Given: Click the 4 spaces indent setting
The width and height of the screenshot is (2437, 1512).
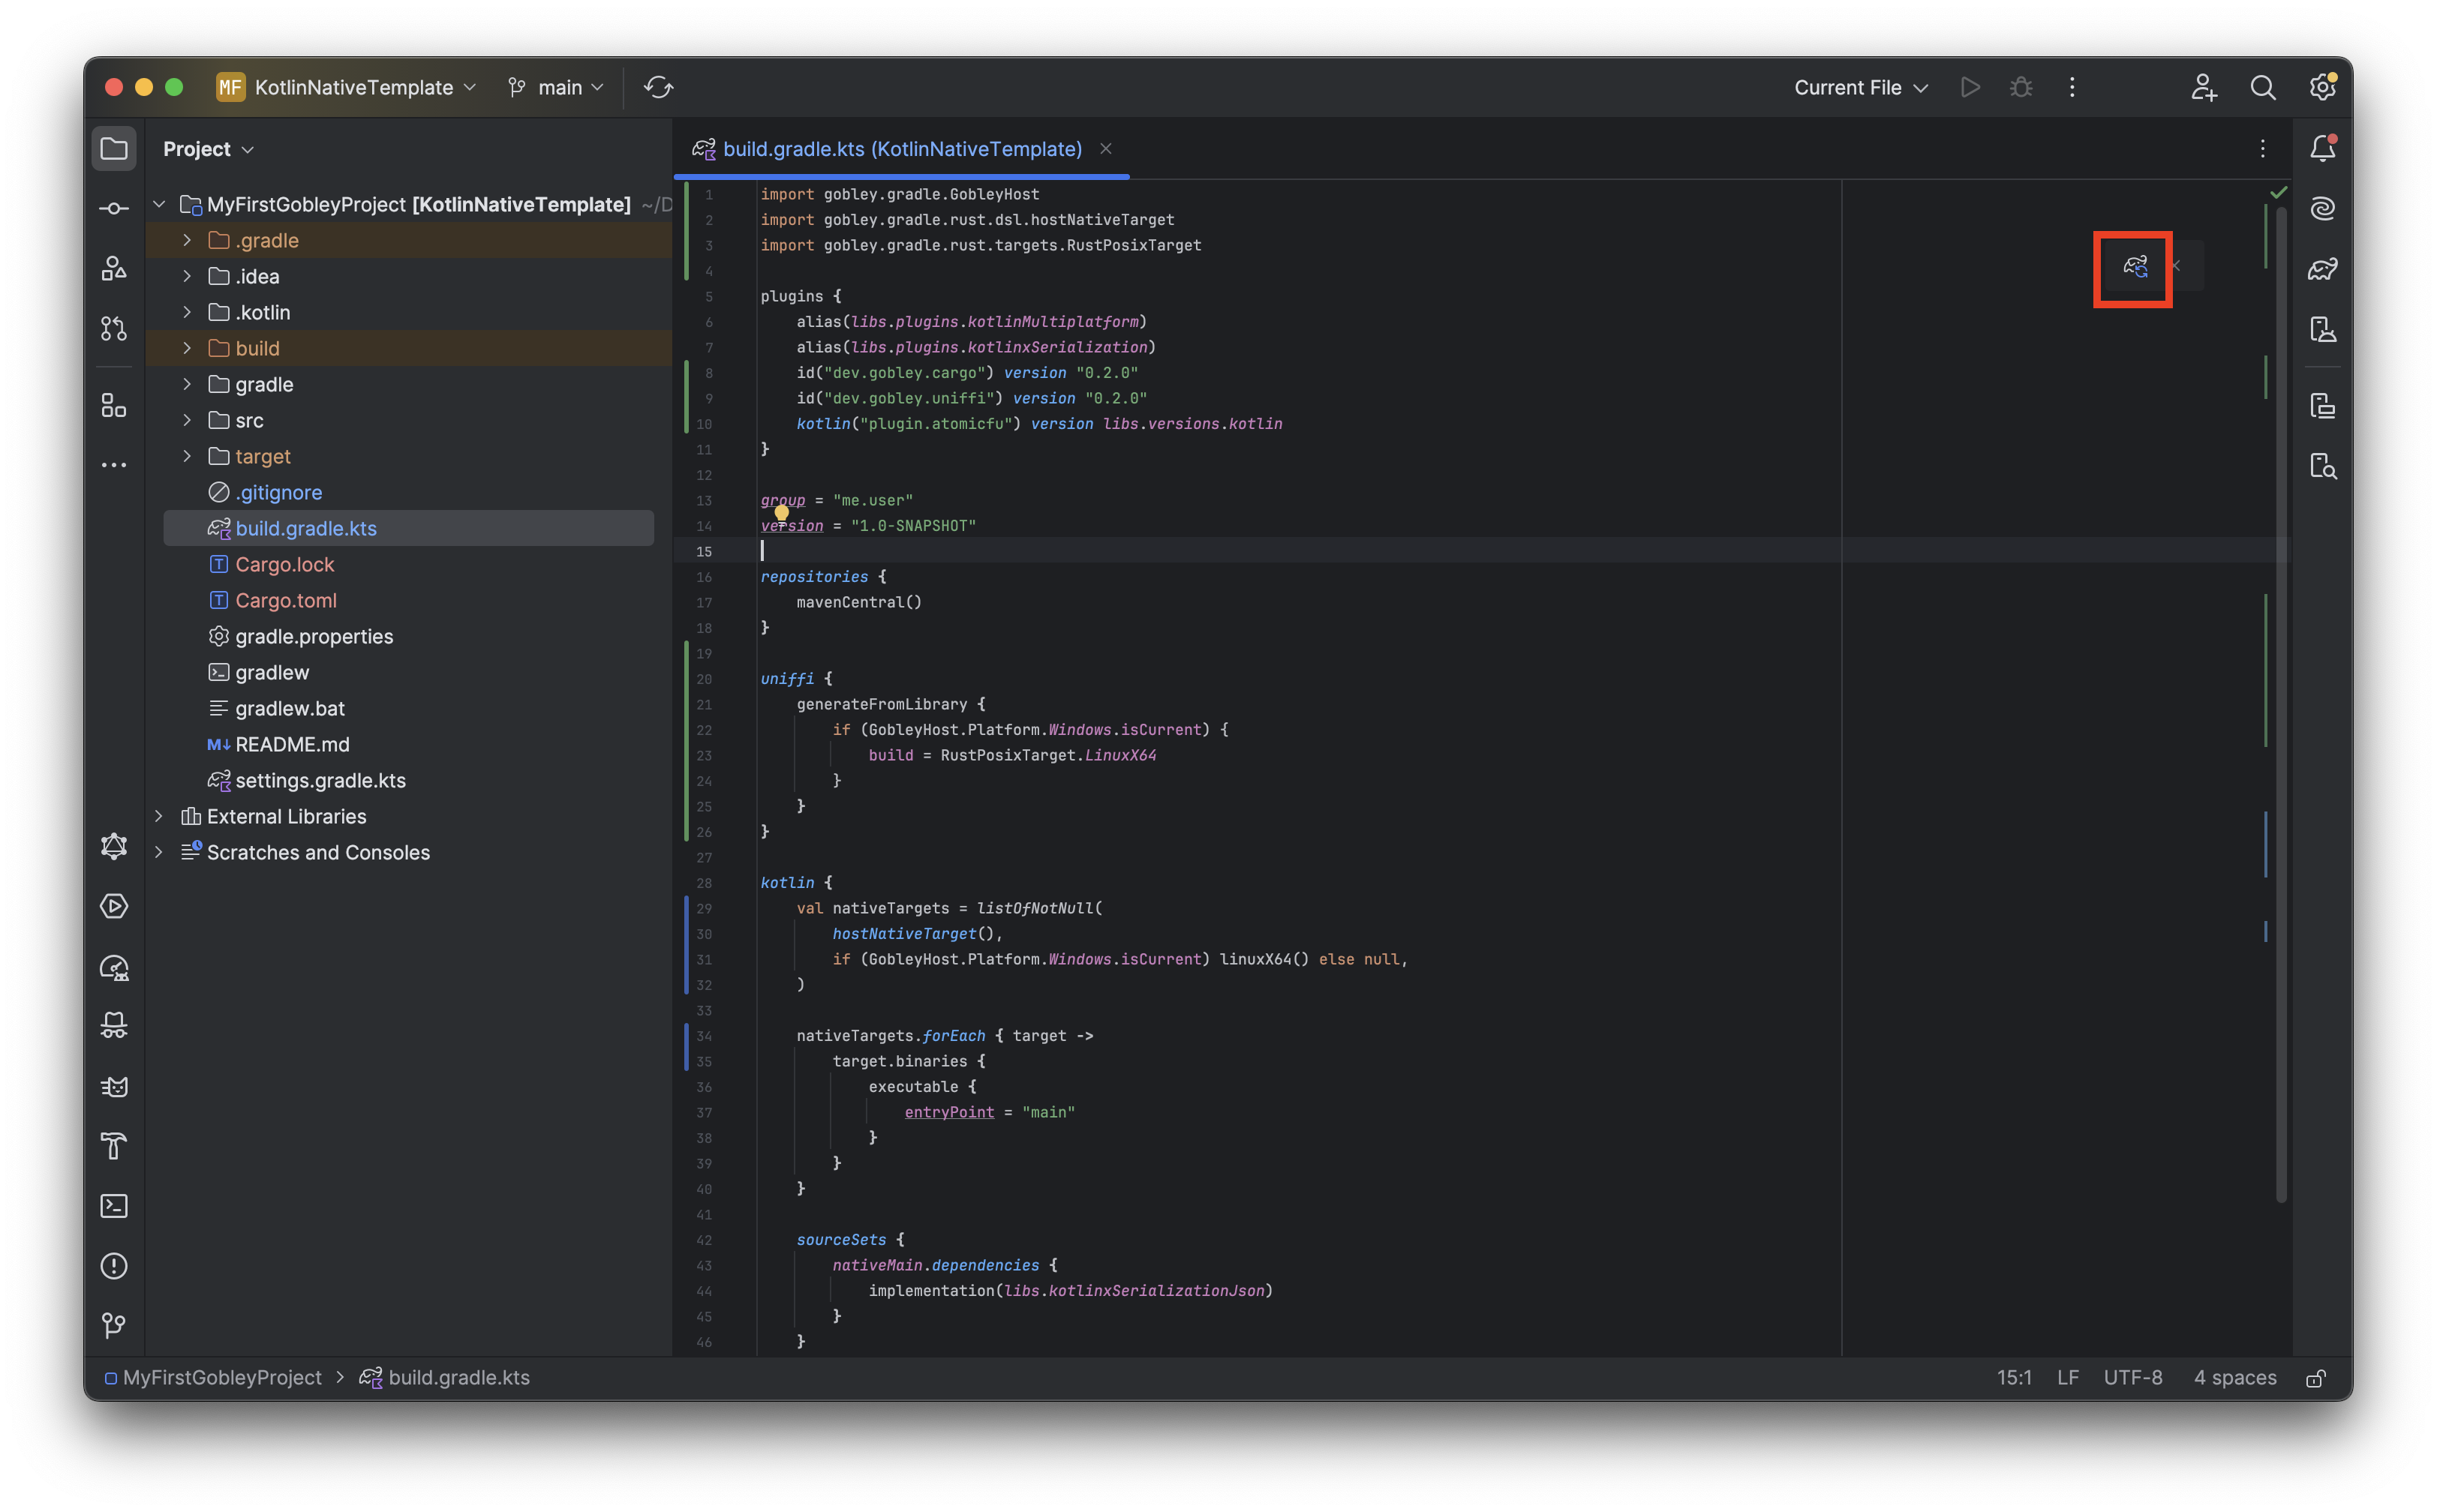Looking at the screenshot, I should (2234, 1378).
